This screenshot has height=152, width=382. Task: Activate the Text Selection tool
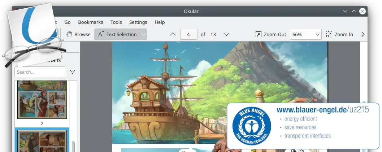[x=117, y=34]
